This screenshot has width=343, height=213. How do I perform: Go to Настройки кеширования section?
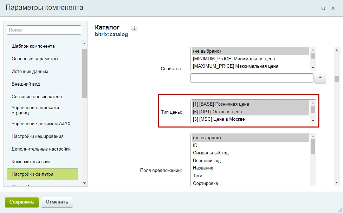click(x=38, y=136)
